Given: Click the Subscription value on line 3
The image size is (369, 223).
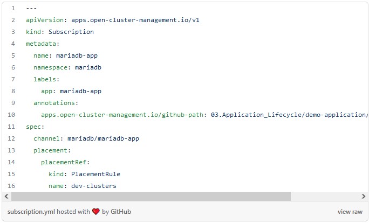Looking at the screenshot, I should tap(71, 32).
